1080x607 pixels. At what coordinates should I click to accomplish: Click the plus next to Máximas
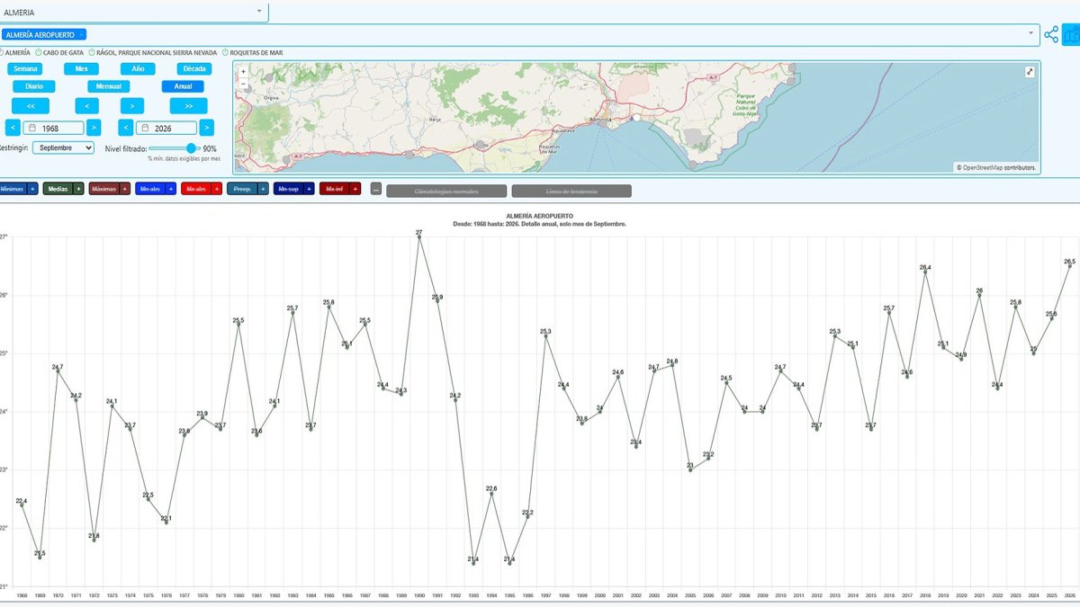click(x=125, y=189)
